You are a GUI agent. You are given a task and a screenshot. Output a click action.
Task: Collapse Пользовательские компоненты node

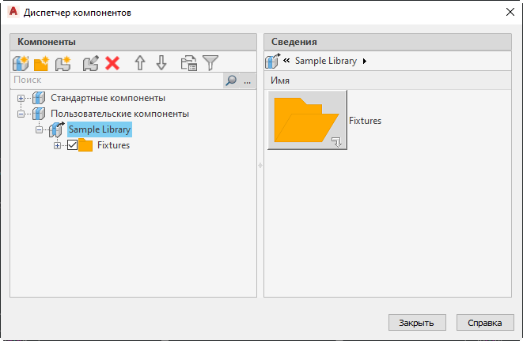[21, 114]
